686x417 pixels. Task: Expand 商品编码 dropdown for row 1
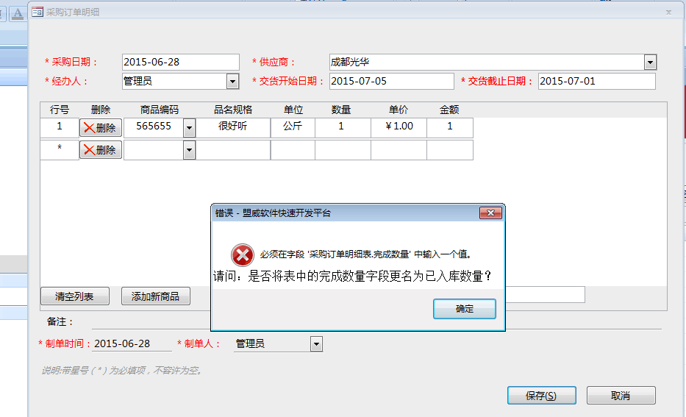point(189,127)
